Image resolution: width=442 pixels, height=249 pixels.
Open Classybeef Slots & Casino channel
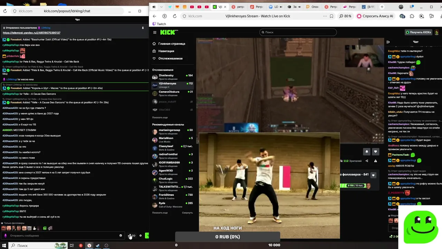(172, 148)
